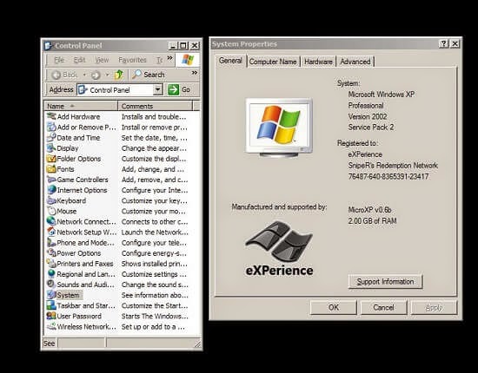
Task: Select the Network Setup Wizard icon
Action: pyautogui.click(x=51, y=232)
